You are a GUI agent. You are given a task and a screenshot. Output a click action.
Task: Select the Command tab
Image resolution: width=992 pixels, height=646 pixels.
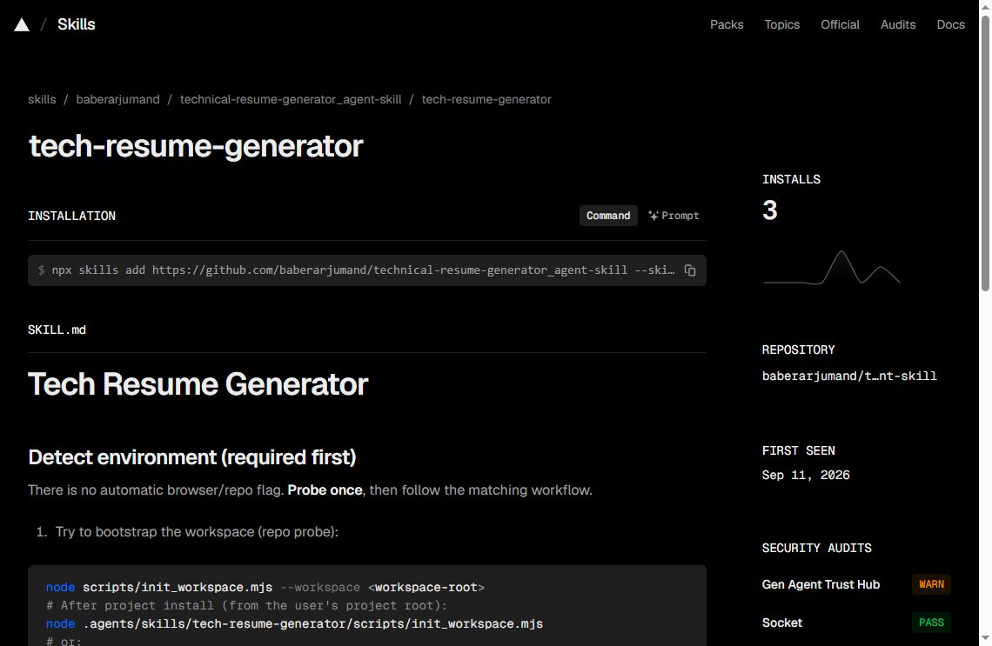pos(608,216)
